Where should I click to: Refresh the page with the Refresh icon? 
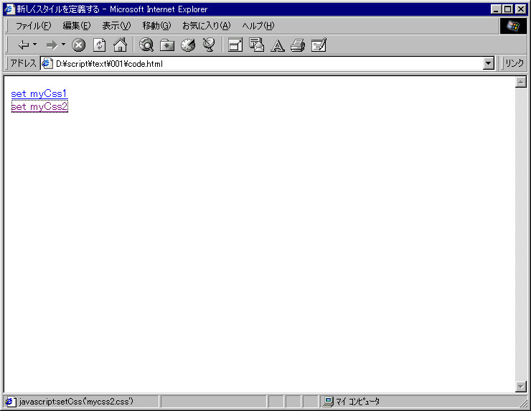click(100, 45)
